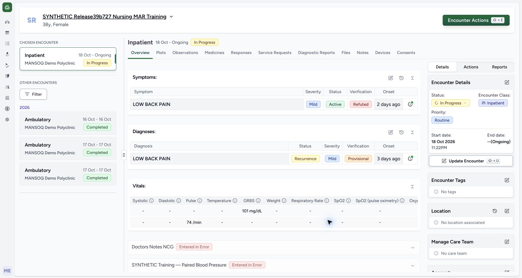The height and width of the screenshot is (278, 522).
Task: Switch to Actions tab in side panel
Action: (x=471, y=67)
